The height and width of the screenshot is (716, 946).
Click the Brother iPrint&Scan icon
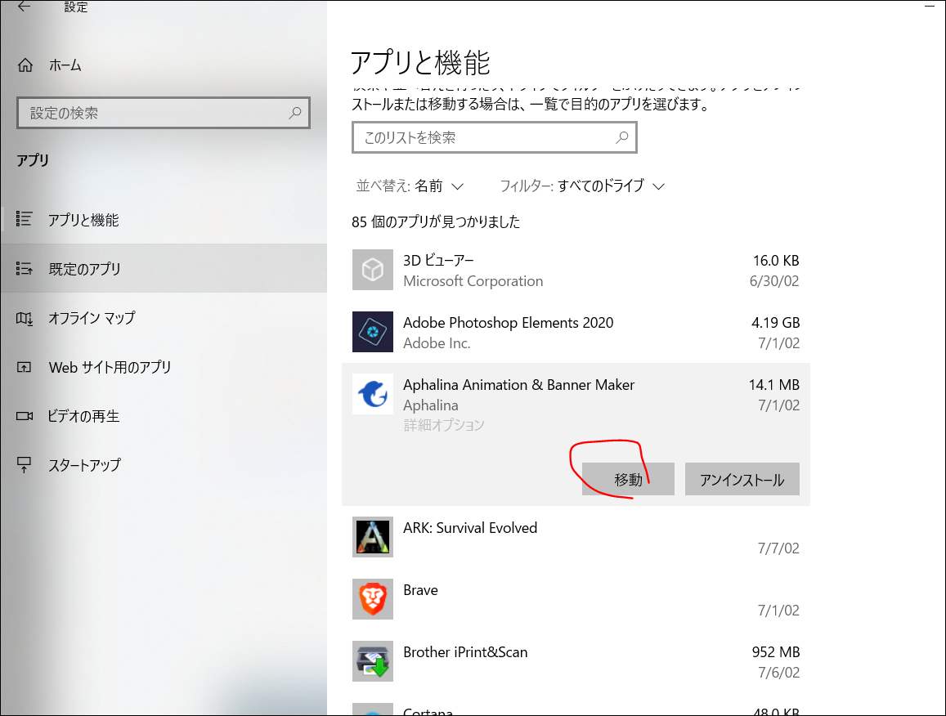pos(373,661)
